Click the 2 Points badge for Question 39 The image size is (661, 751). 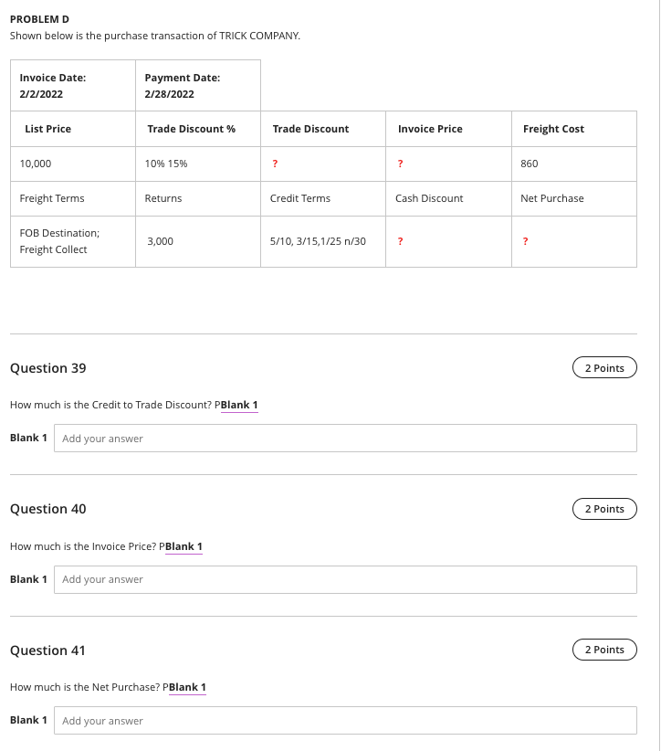coord(604,367)
